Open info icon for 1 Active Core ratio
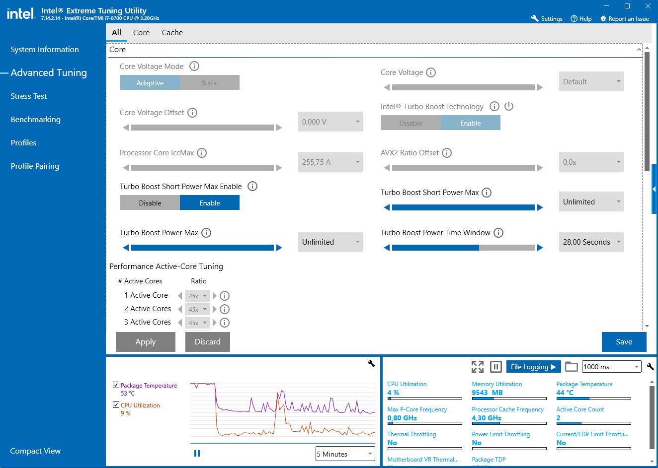This screenshot has height=468, width=658. pyautogui.click(x=225, y=296)
